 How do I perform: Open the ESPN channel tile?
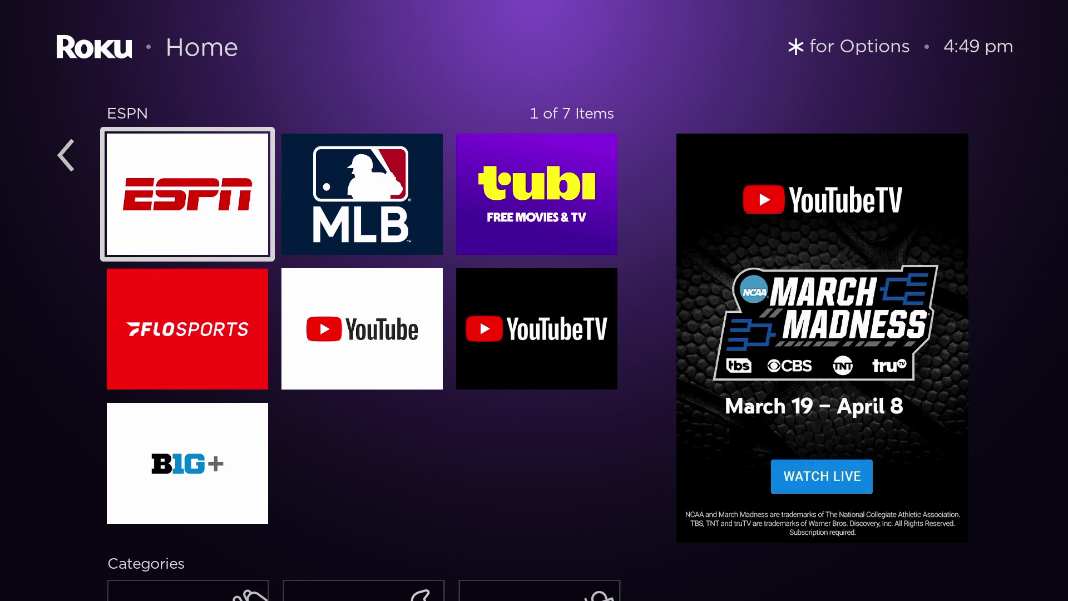187,194
